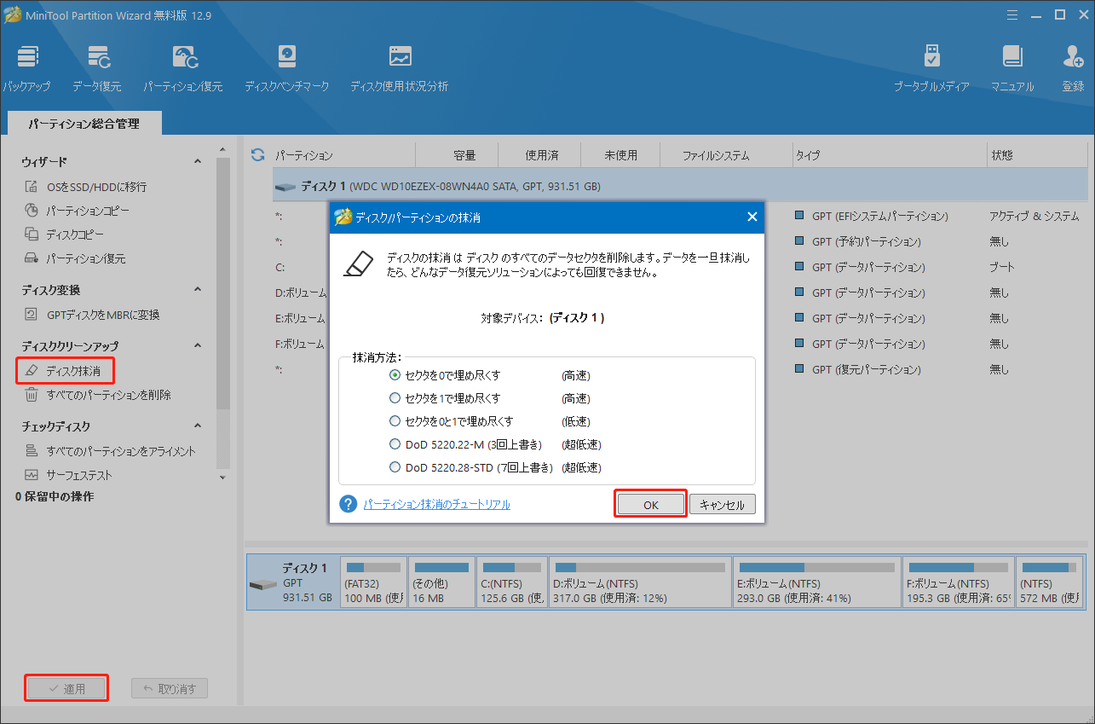Viewport: 1095px width, 724px height.
Task: Select ディスク 1 row in partition list
Action: click(x=680, y=186)
